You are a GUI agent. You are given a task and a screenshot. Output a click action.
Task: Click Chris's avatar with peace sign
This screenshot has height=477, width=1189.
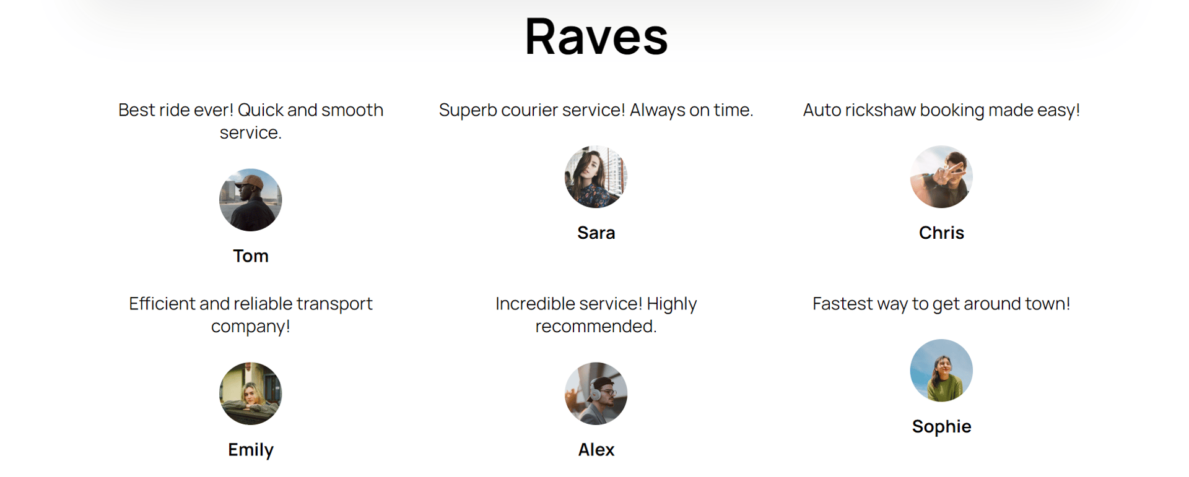pos(941,177)
